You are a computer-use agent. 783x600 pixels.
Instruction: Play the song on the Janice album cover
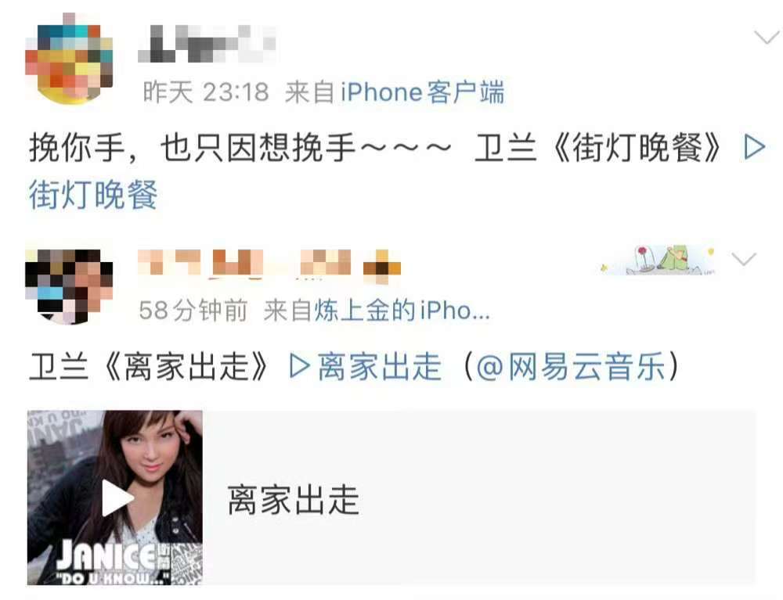(x=117, y=498)
